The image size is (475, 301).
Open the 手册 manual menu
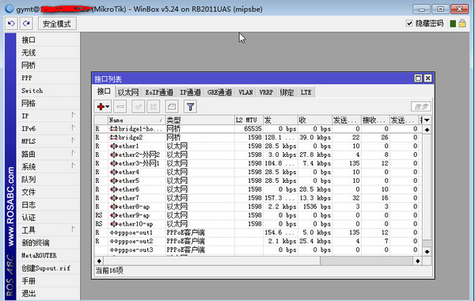48,281
